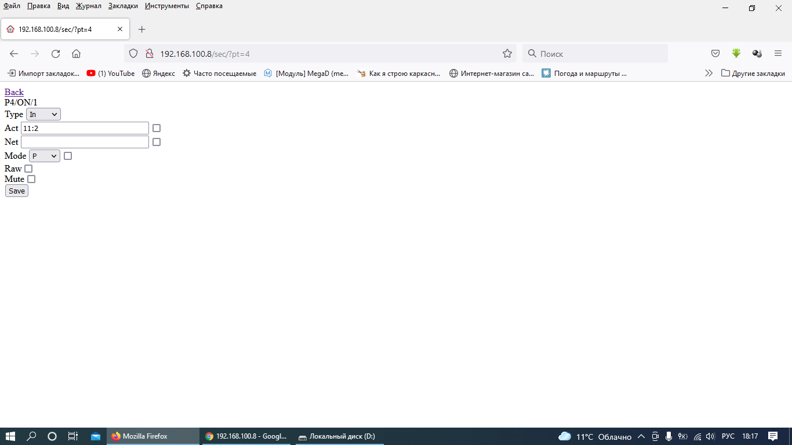
Task: Show hidden system tray icons
Action: coord(641,436)
